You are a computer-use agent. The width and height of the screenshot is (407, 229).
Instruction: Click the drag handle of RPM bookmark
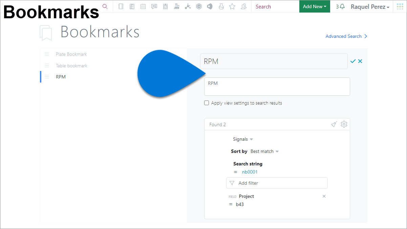point(47,77)
